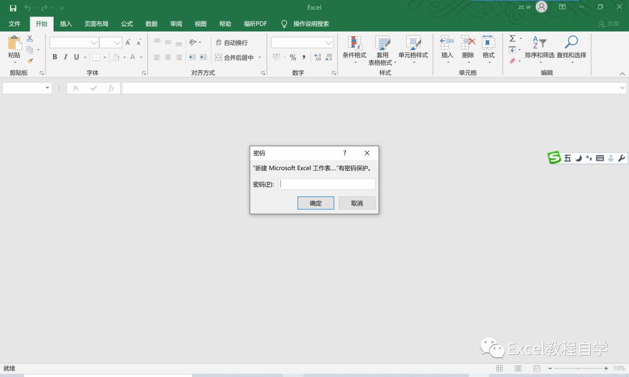629x377 pixels.
Task: Click the Undo arrow icon
Action: 27,8
